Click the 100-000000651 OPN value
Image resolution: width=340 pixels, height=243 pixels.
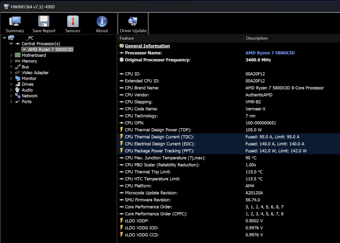(261, 123)
